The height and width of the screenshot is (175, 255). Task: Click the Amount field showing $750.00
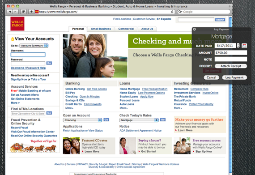pyautogui.click(x=231, y=53)
